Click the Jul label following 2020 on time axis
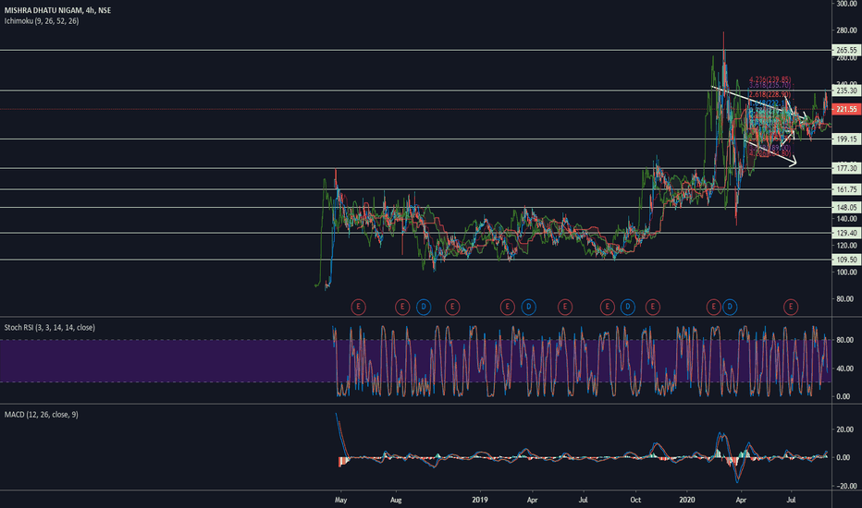 pyautogui.click(x=791, y=501)
